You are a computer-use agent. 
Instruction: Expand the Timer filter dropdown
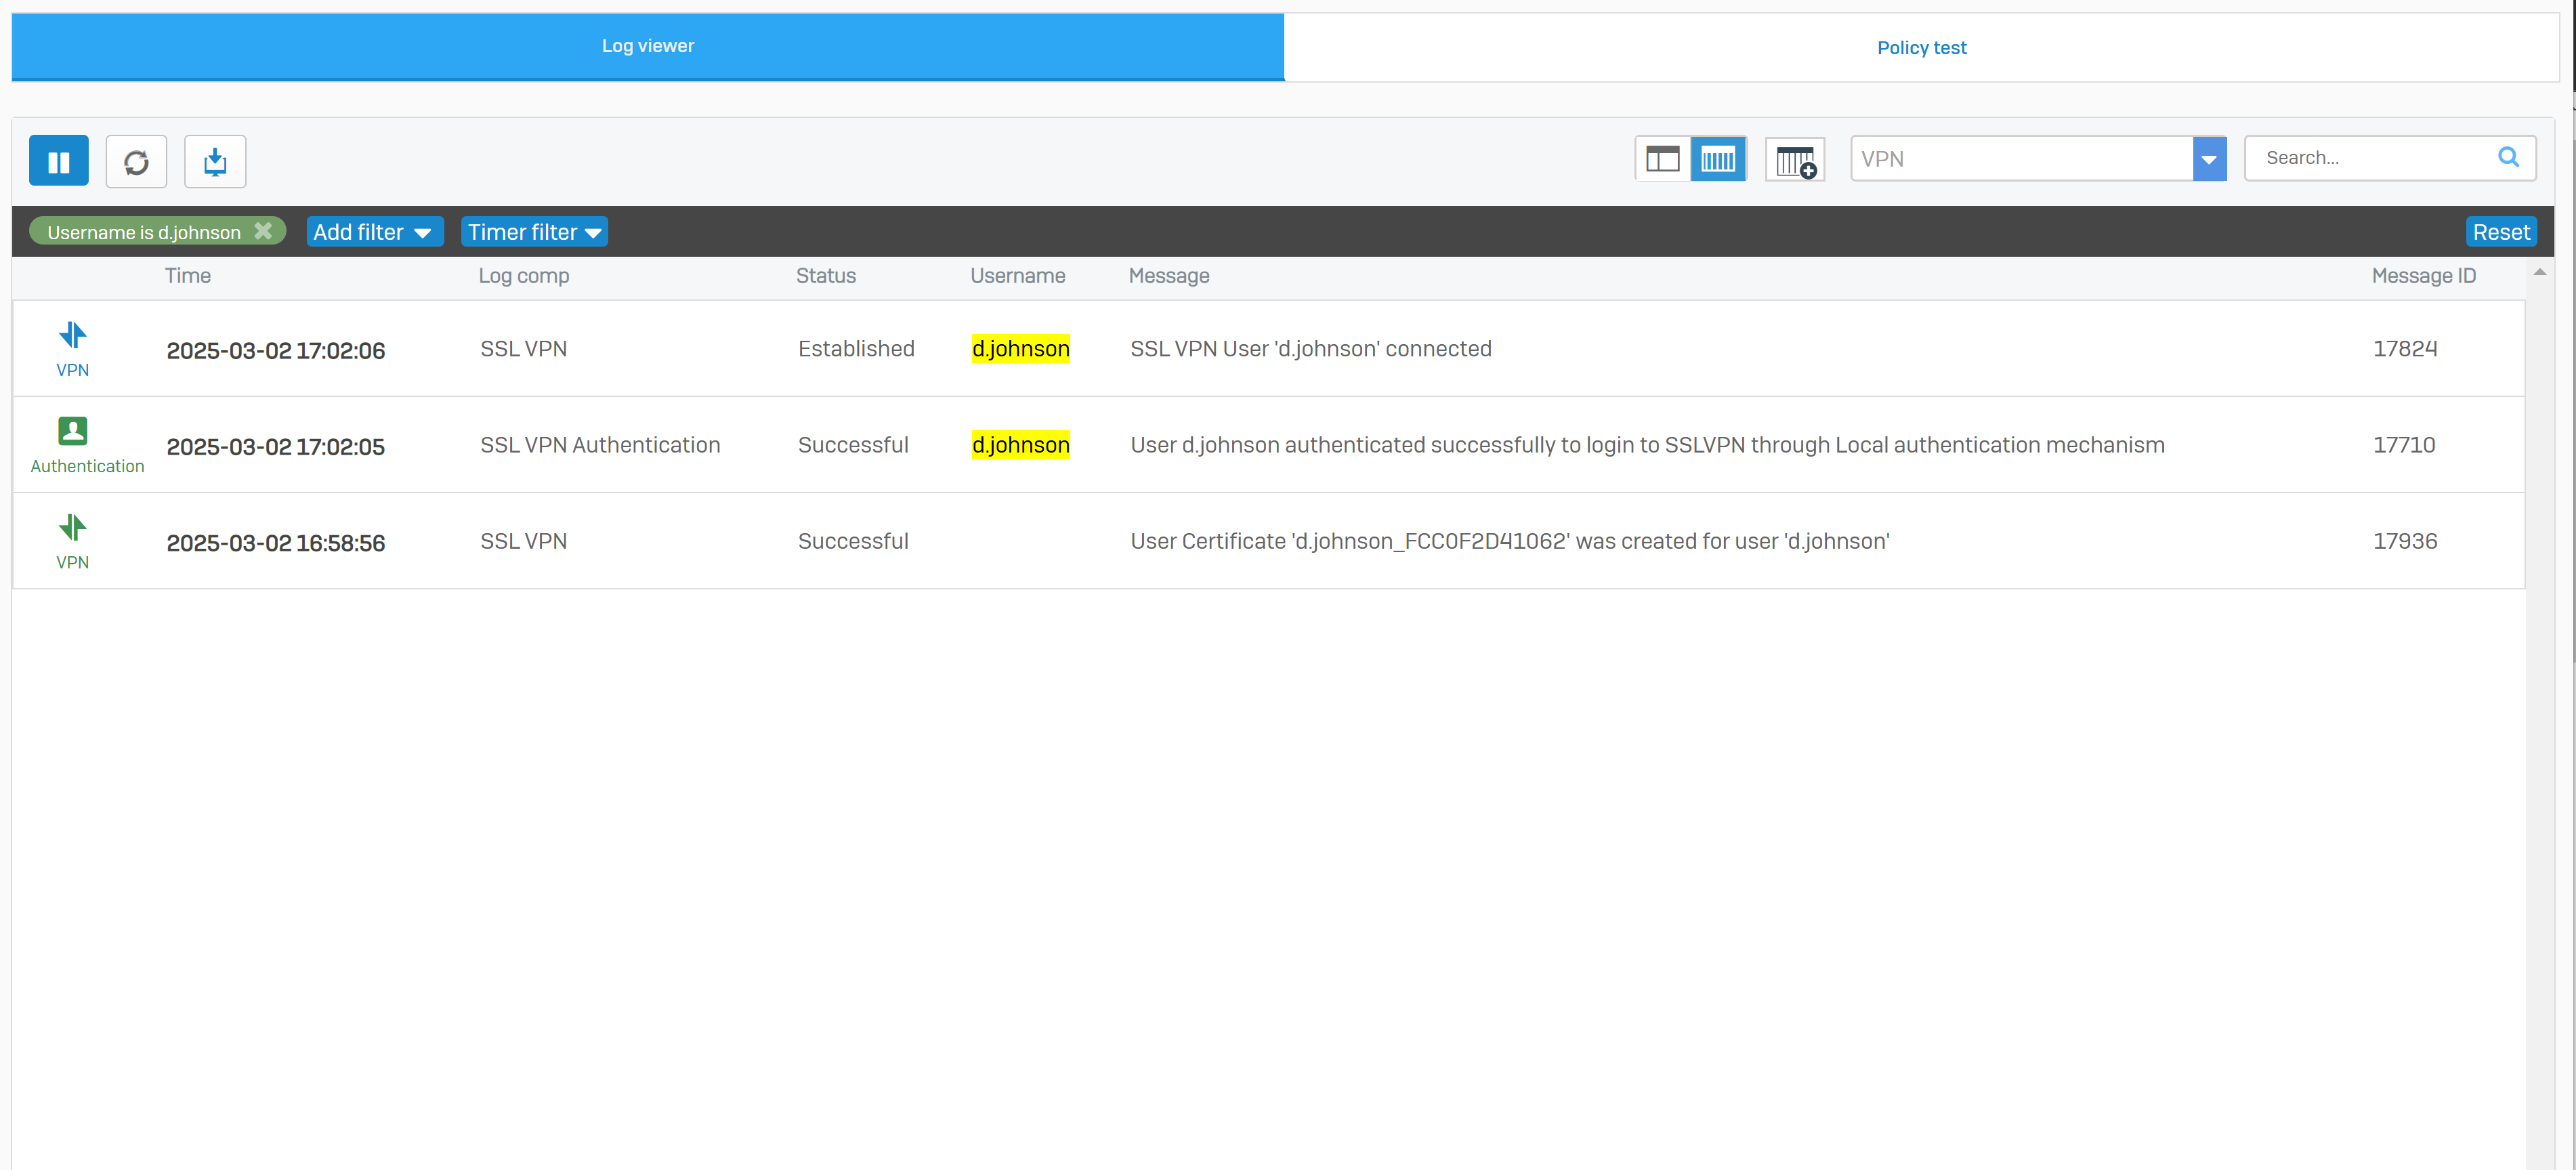[x=534, y=232]
